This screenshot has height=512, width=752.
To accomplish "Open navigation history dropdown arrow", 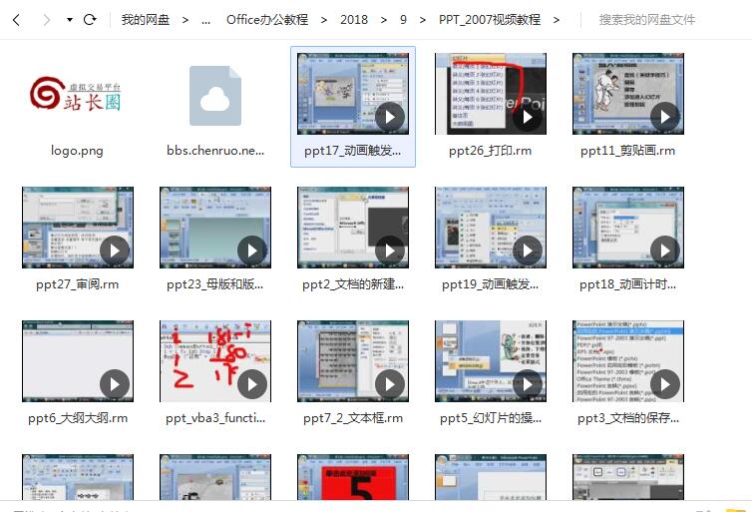I will tap(69, 19).
